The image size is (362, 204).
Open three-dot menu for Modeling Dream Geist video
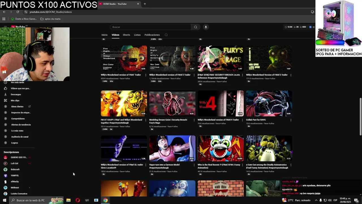pyautogui.click(x=194, y=120)
